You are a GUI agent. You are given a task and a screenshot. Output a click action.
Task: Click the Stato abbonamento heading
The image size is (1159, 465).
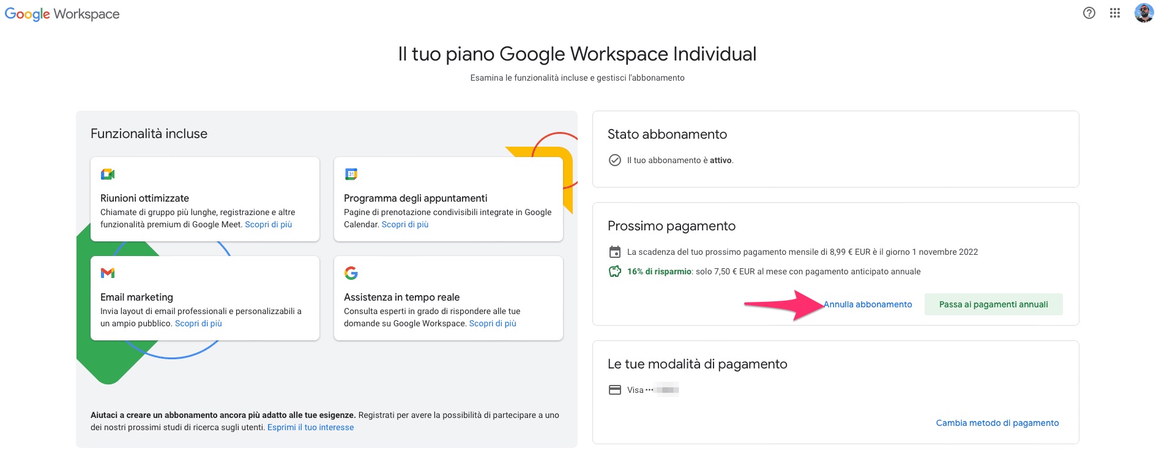pyautogui.click(x=667, y=134)
